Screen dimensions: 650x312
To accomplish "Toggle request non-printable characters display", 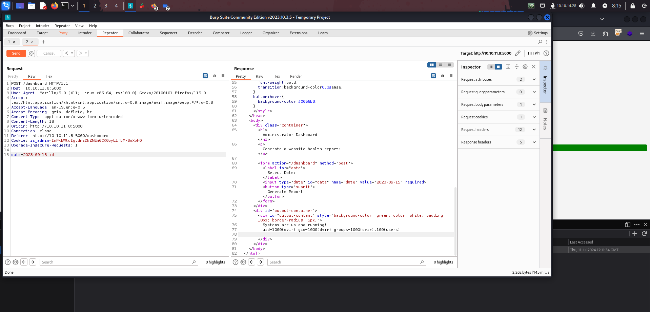I will click(214, 76).
